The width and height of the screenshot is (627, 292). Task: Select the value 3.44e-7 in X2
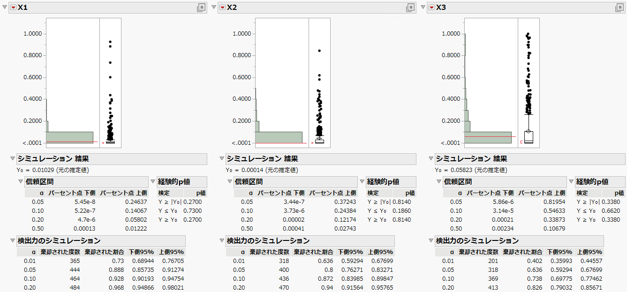pyautogui.click(x=294, y=202)
